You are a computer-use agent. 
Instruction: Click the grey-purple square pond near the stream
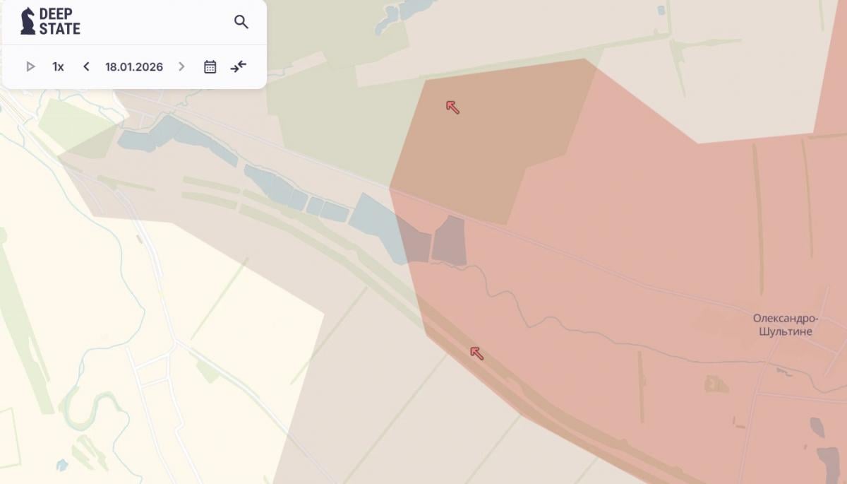(450, 241)
